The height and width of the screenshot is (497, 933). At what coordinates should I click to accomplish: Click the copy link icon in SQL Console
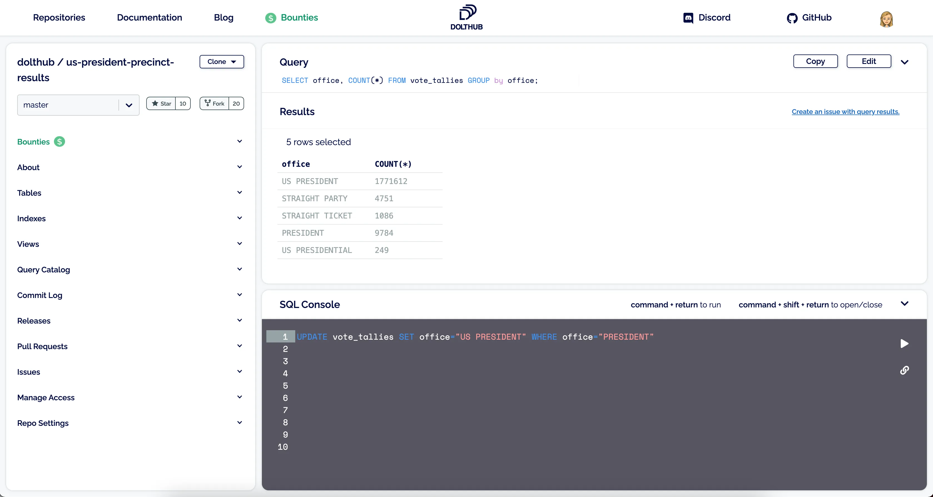point(904,370)
